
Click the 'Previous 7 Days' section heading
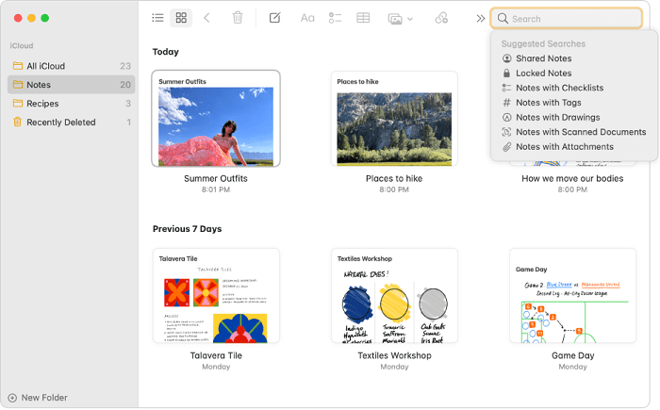click(187, 229)
